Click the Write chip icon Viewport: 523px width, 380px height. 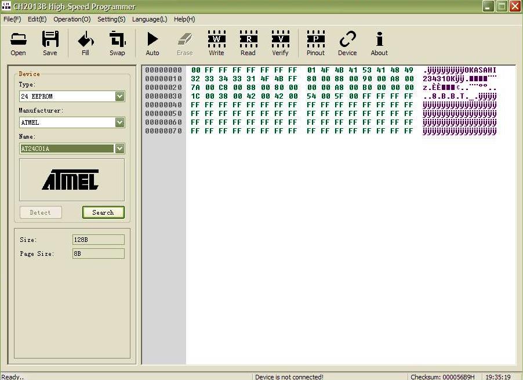[x=216, y=43]
